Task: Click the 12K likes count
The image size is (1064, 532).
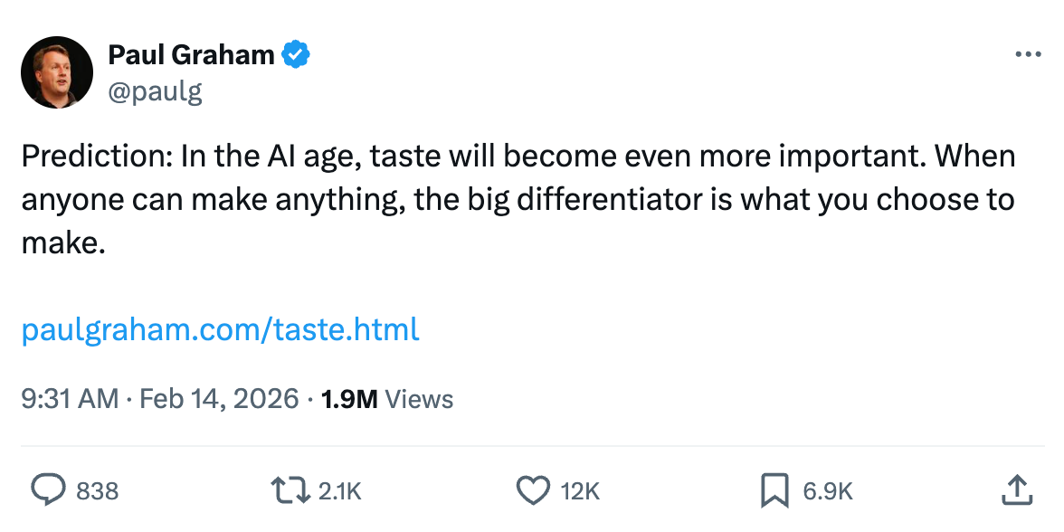Action: [579, 490]
